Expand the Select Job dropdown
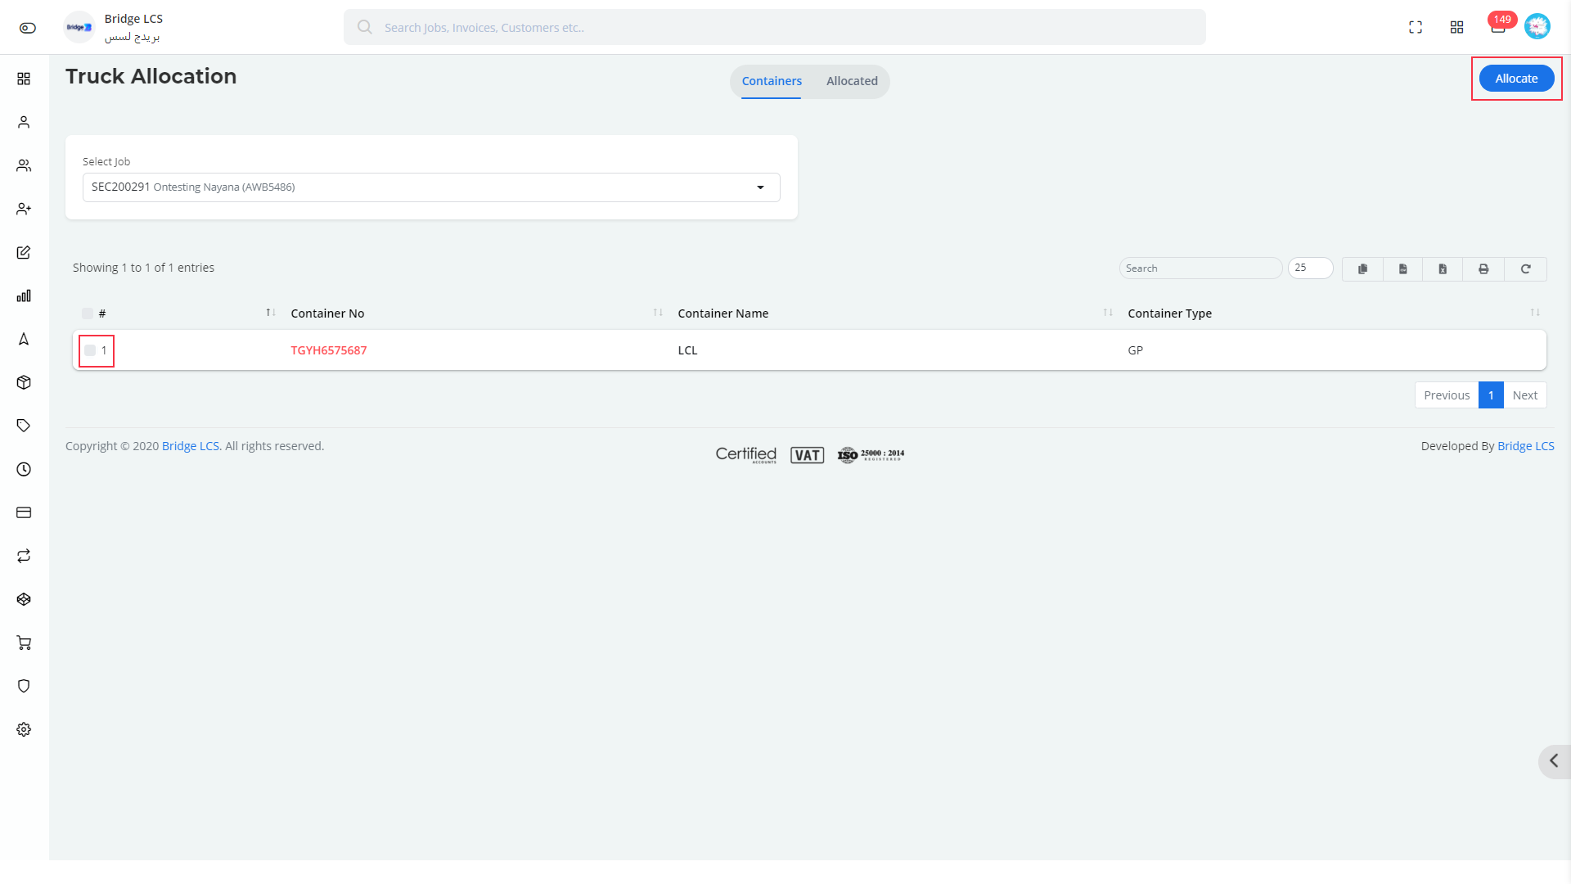 coord(762,187)
